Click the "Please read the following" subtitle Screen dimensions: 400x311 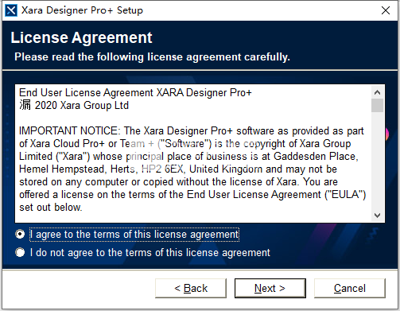coord(152,57)
